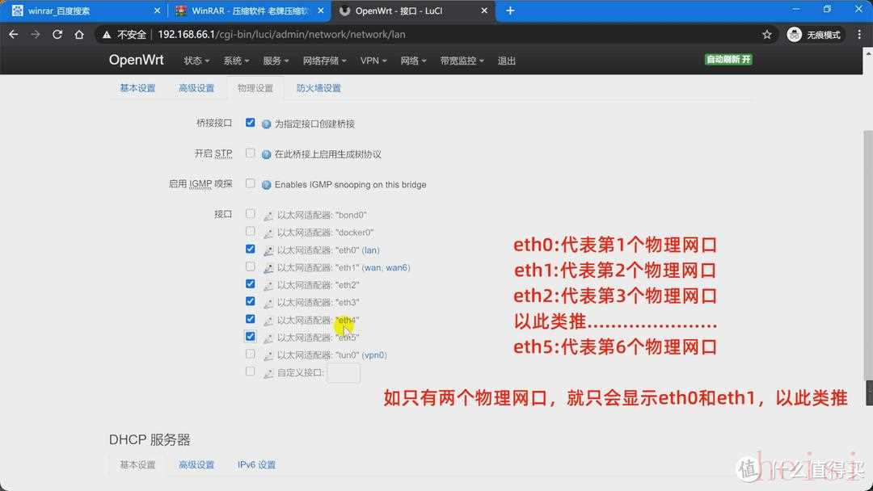Click the browser home icon
Image resolution: width=873 pixels, height=491 pixels.
(x=79, y=35)
